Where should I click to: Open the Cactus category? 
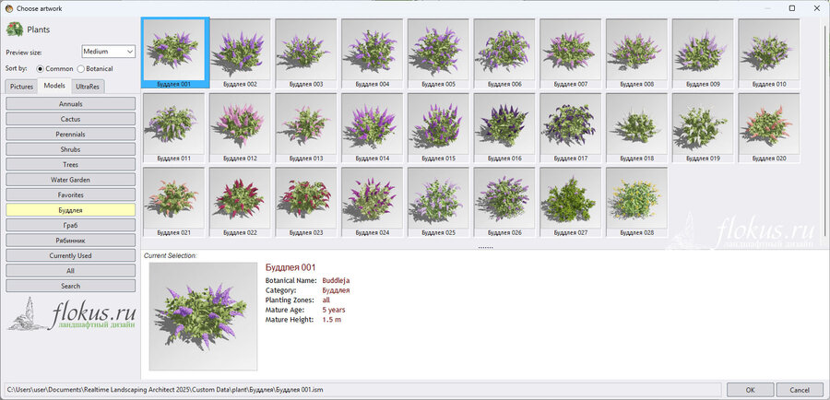coord(70,119)
